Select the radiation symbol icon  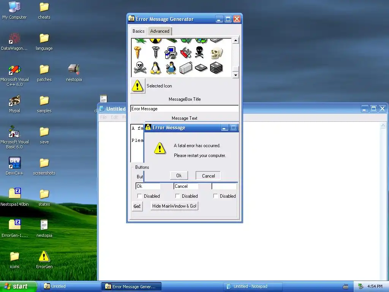pos(155,41)
